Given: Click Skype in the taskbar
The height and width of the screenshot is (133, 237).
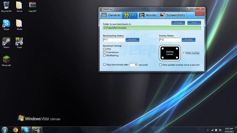Looking at the screenshot, I should pyautogui.click(x=26, y=130).
